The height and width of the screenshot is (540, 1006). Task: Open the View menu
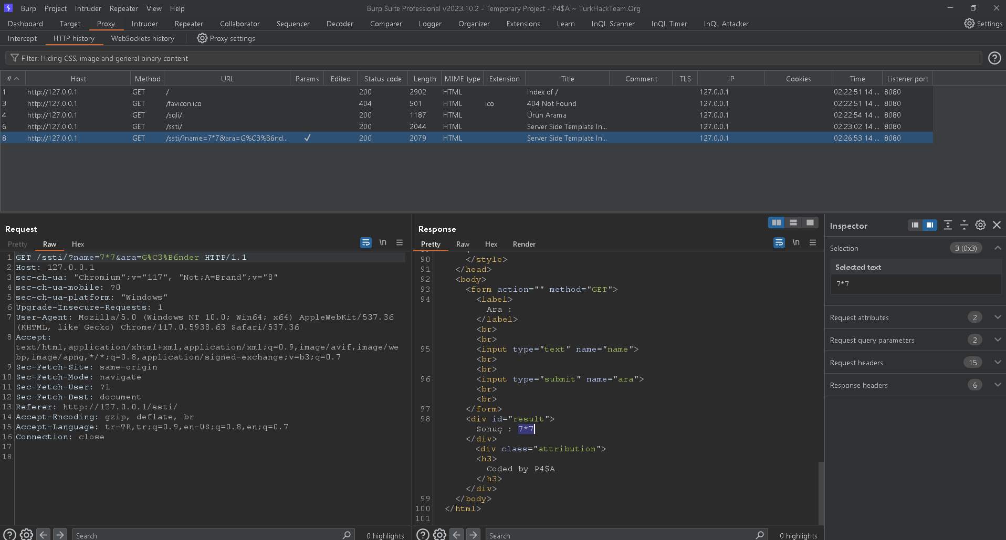[x=154, y=8]
